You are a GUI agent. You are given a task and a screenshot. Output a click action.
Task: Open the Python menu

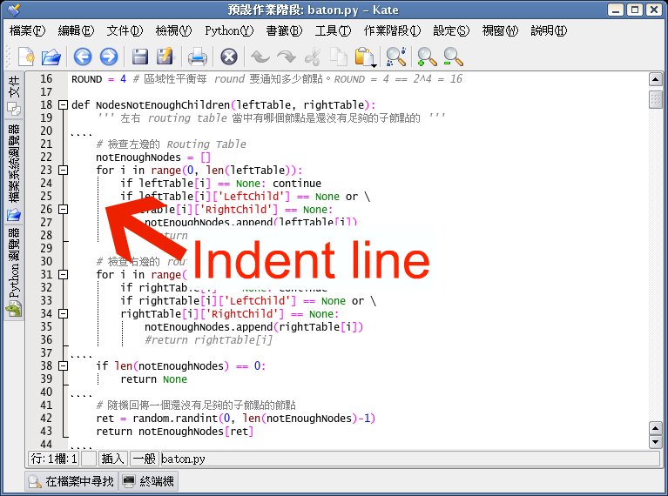pos(229,30)
